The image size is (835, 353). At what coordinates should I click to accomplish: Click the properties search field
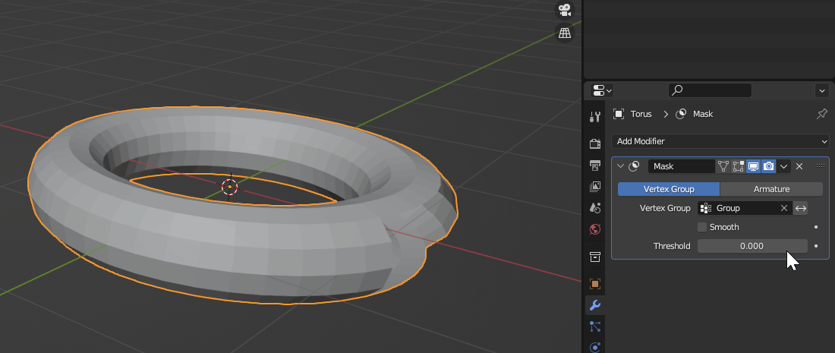(710, 90)
